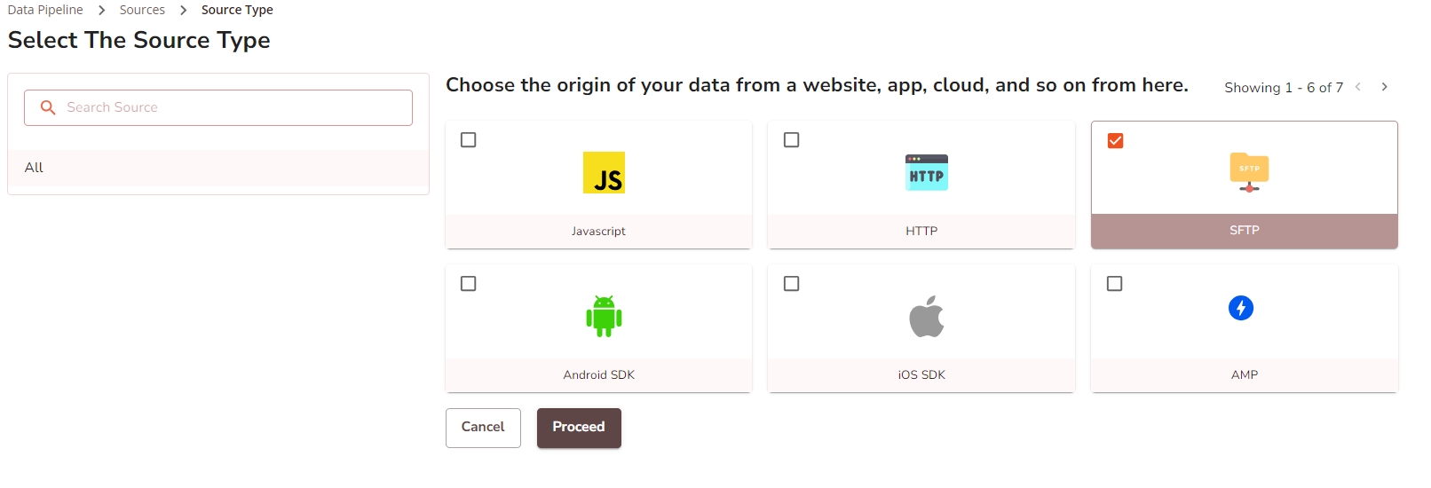The height and width of the screenshot is (488, 1431).
Task: Select the HTTP source checkbox
Action: point(792,140)
